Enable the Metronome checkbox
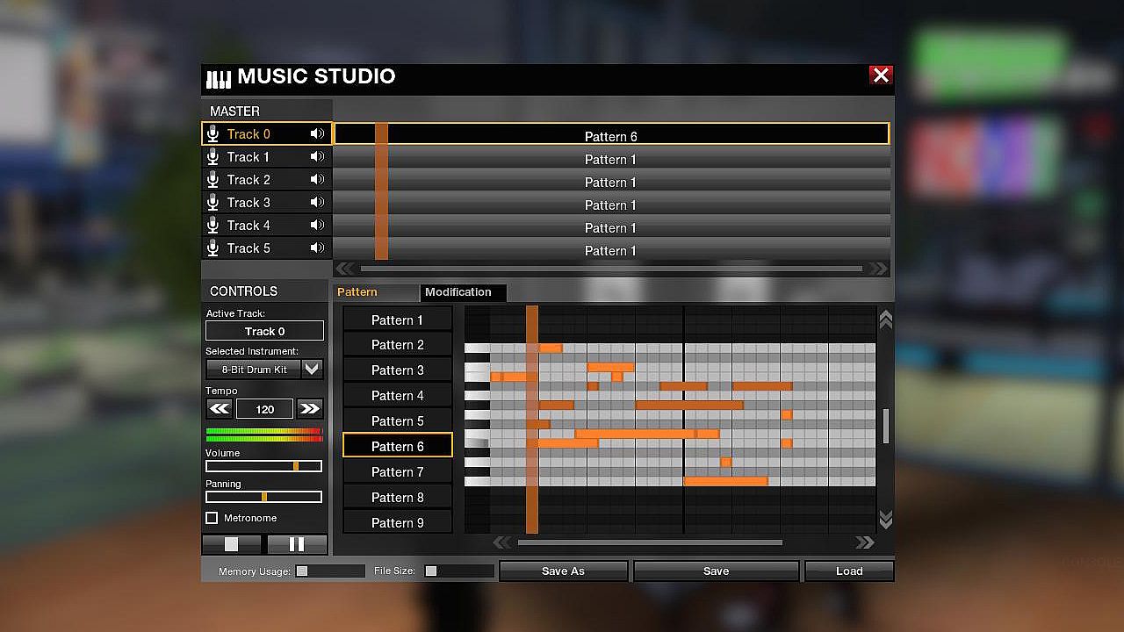 (212, 518)
